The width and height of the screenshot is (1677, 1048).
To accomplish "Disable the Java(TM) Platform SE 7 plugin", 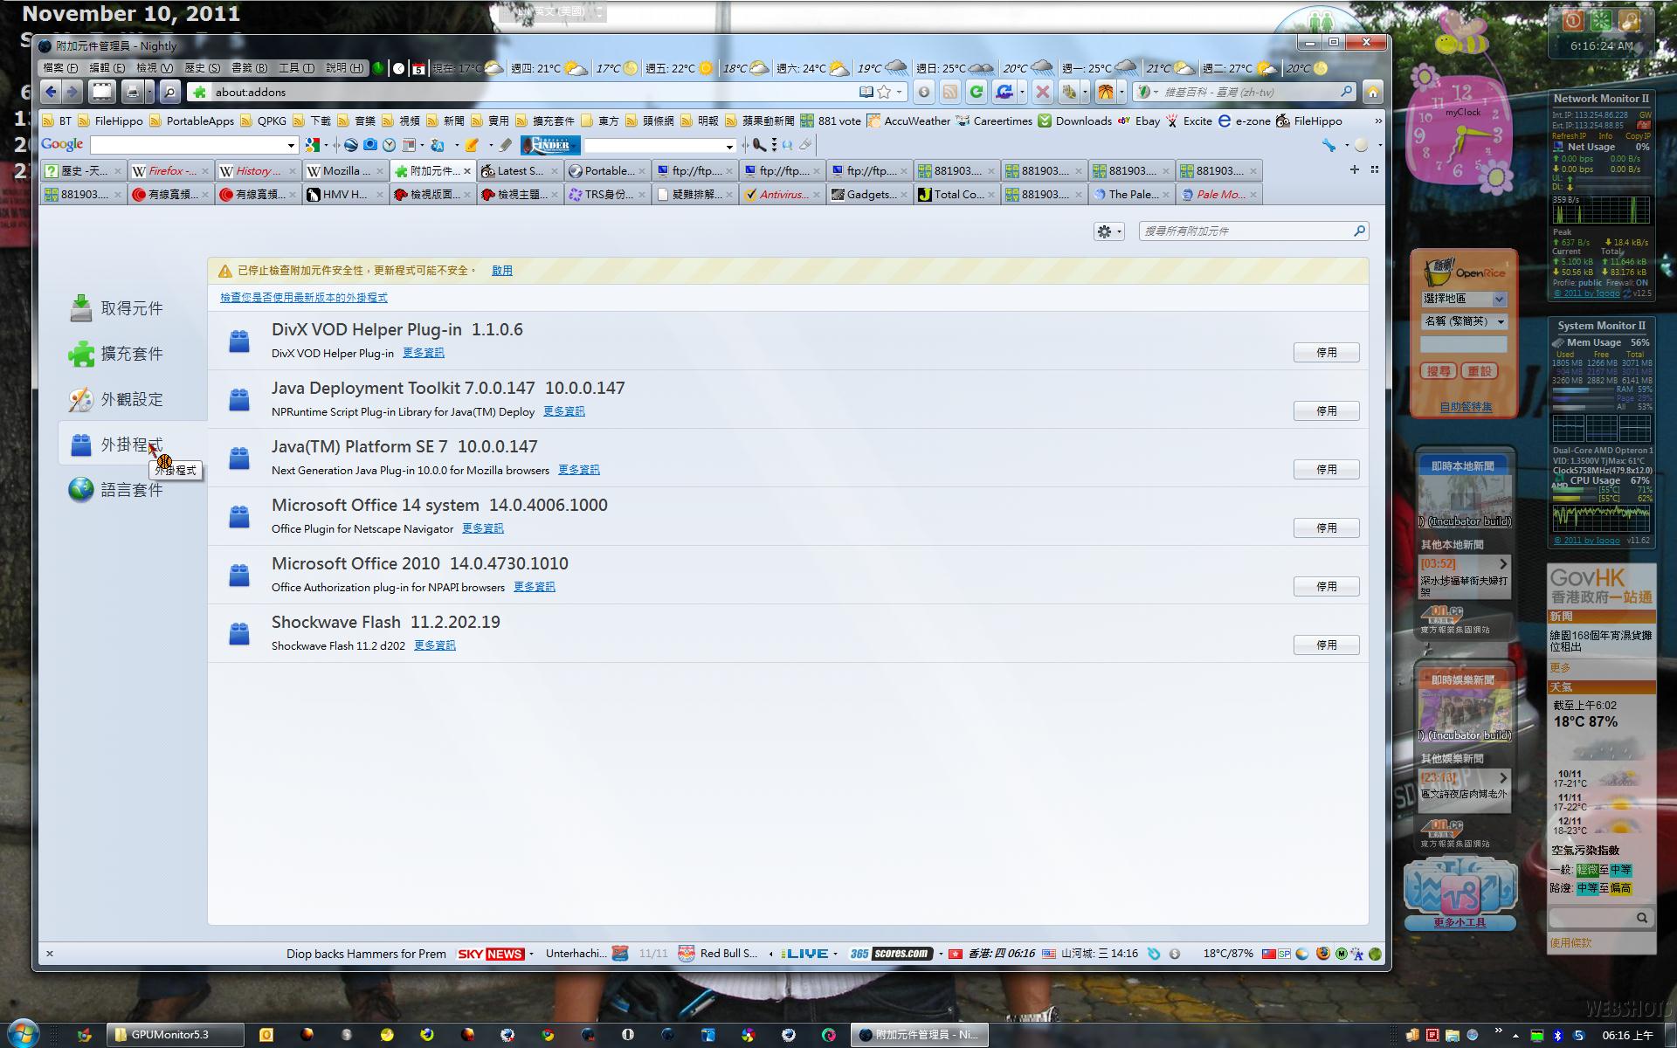I will pos(1326,470).
